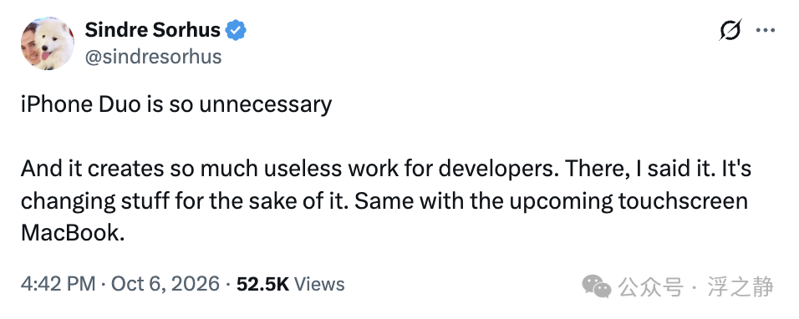
Task: Open the three-dot more options menu
Action: coord(766,30)
